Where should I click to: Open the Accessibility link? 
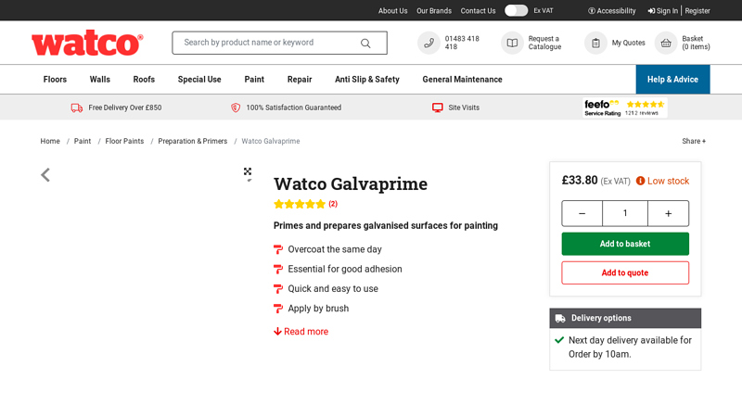pyautogui.click(x=612, y=11)
